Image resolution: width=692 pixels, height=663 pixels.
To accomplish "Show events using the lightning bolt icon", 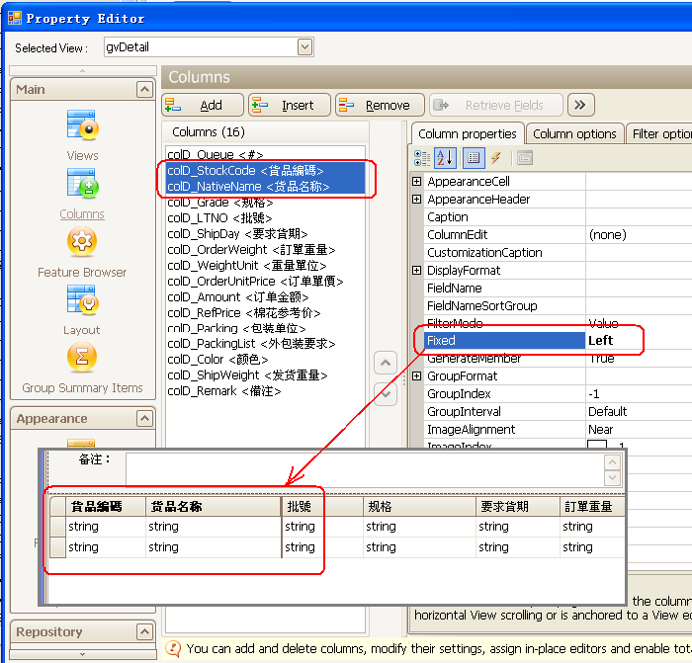I will click(496, 158).
